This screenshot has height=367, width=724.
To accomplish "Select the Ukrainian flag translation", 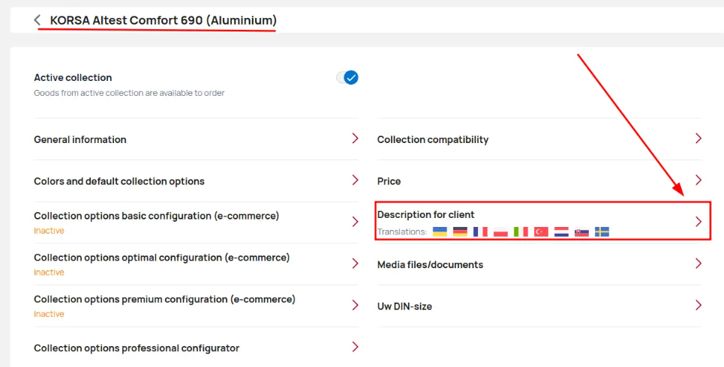I will point(440,231).
